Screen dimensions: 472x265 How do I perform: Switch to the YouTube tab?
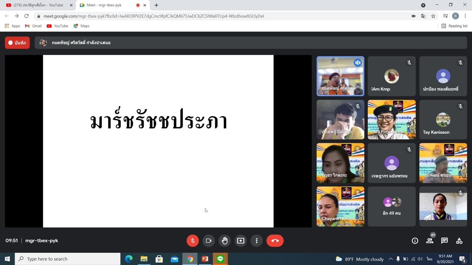tap(37, 5)
